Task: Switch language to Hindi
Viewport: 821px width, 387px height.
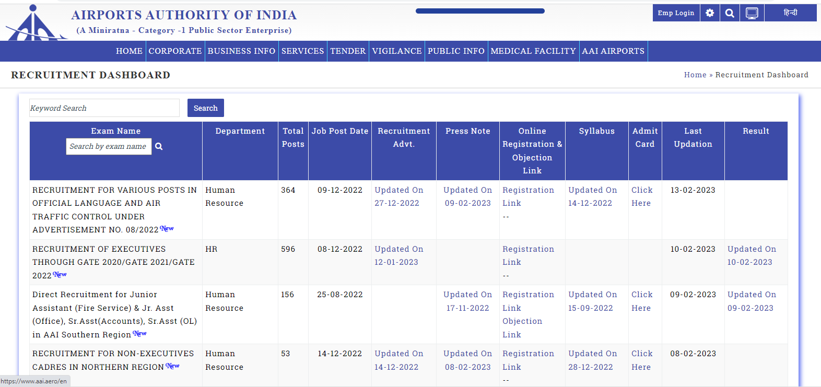Action: point(790,13)
